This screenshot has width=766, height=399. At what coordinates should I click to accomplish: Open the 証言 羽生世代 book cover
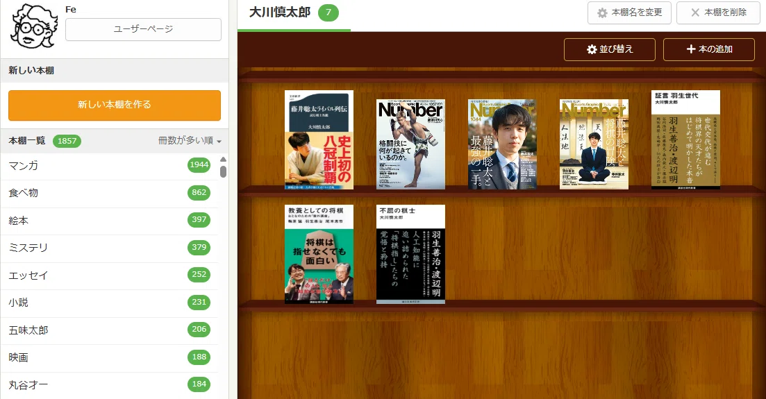tap(685, 139)
